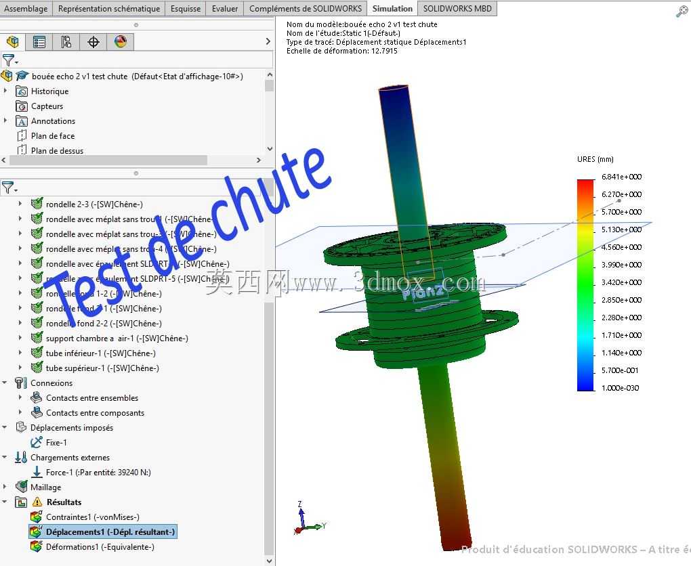Click the 6.841e+000 maximum legend value
This screenshot has height=566, width=691.
click(621, 177)
